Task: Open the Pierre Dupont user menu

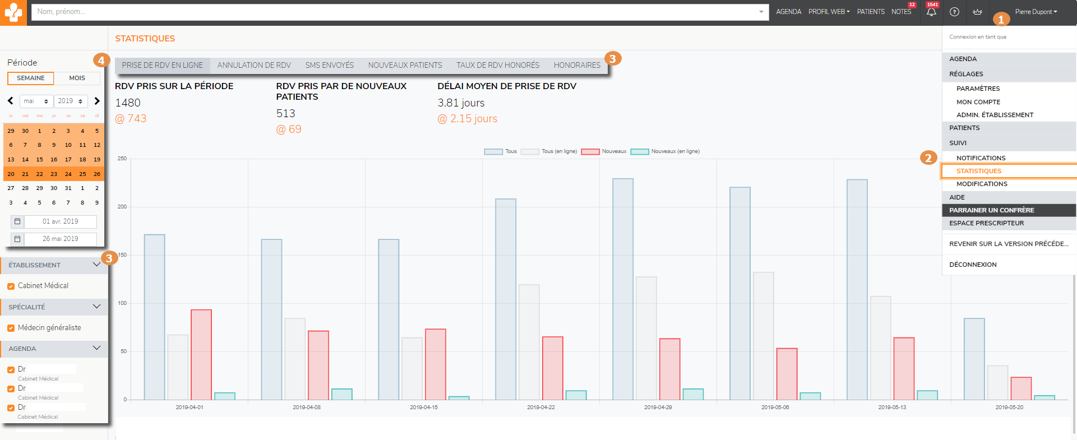Action: [1036, 12]
